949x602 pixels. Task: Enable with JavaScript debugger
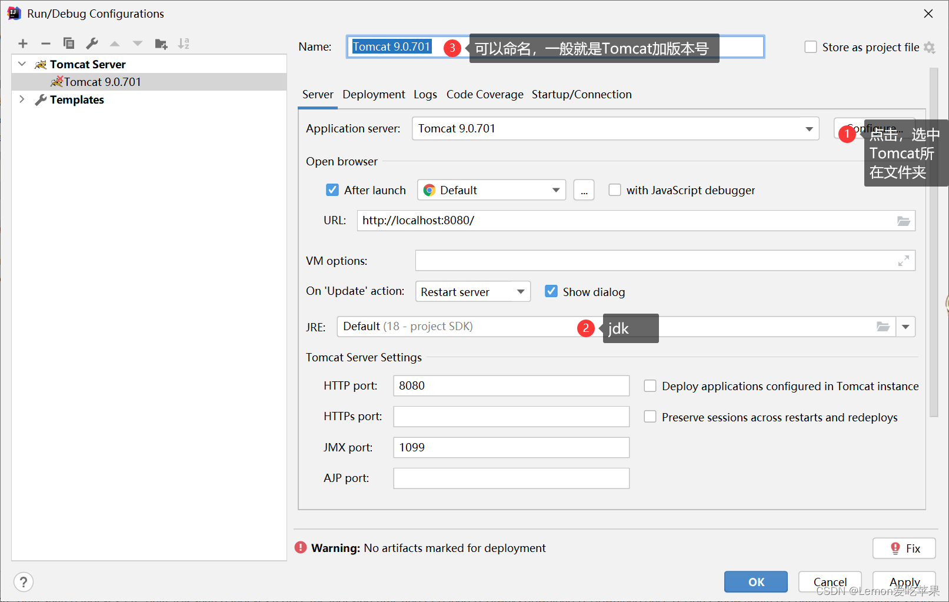(615, 190)
